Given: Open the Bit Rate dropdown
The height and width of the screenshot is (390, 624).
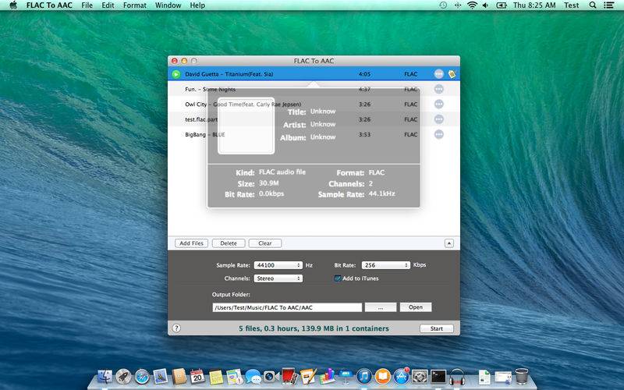Looking at the screenshot, I should (x=385, y=265).
